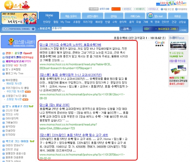Select 초등맘 in the sub navigation

[77, 22]
